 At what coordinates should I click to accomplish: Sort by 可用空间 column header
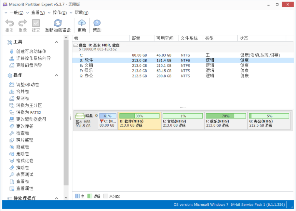(167, 38)
